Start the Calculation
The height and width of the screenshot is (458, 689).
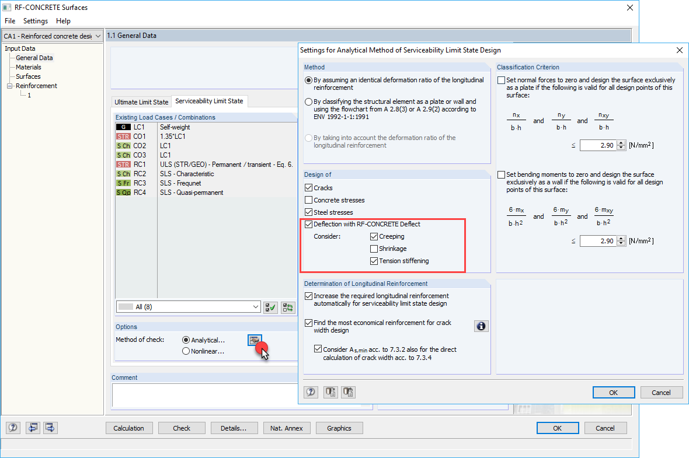click(129, 428)
